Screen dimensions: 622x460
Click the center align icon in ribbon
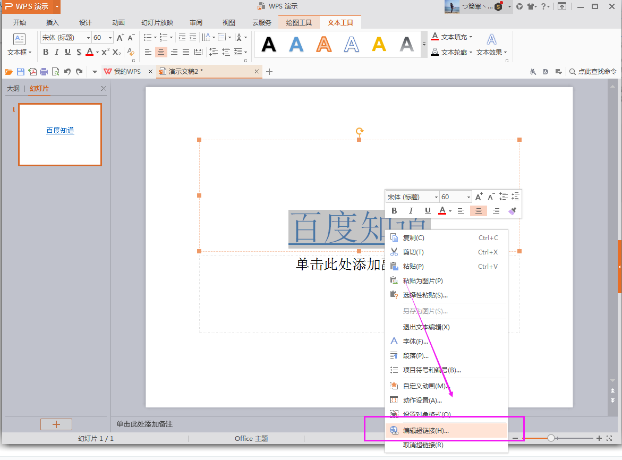point(160,52)
